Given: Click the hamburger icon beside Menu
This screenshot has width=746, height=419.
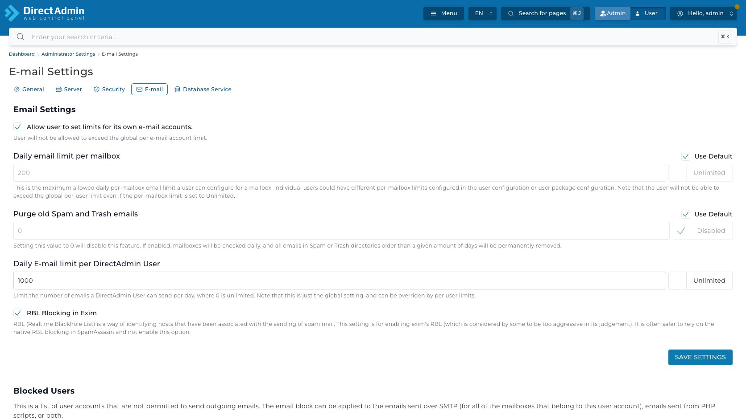Looking at the screenshot, I should 433,13.
